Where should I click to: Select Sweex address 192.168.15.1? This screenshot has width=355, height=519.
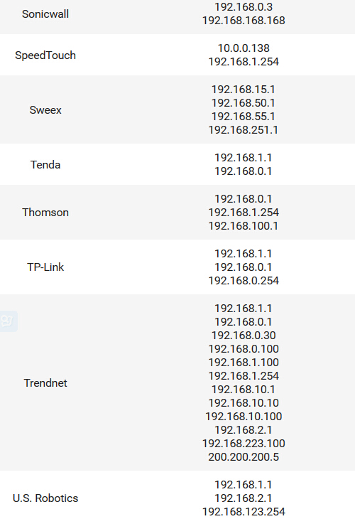tap(244, 90)
